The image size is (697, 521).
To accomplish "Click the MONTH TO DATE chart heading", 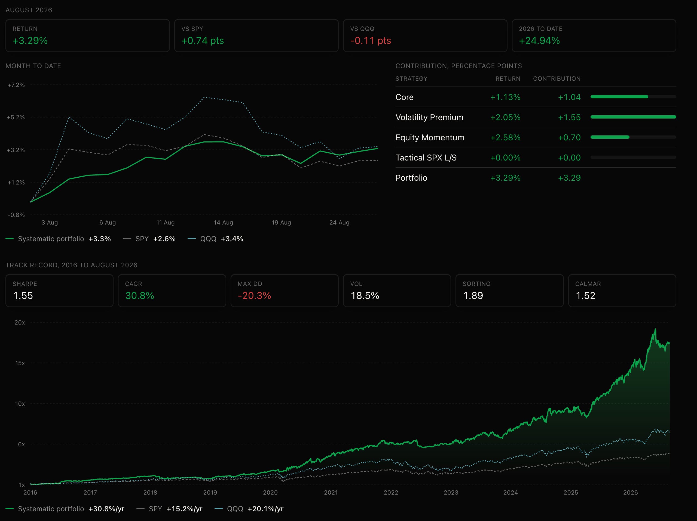I will (x=33, y=66).
